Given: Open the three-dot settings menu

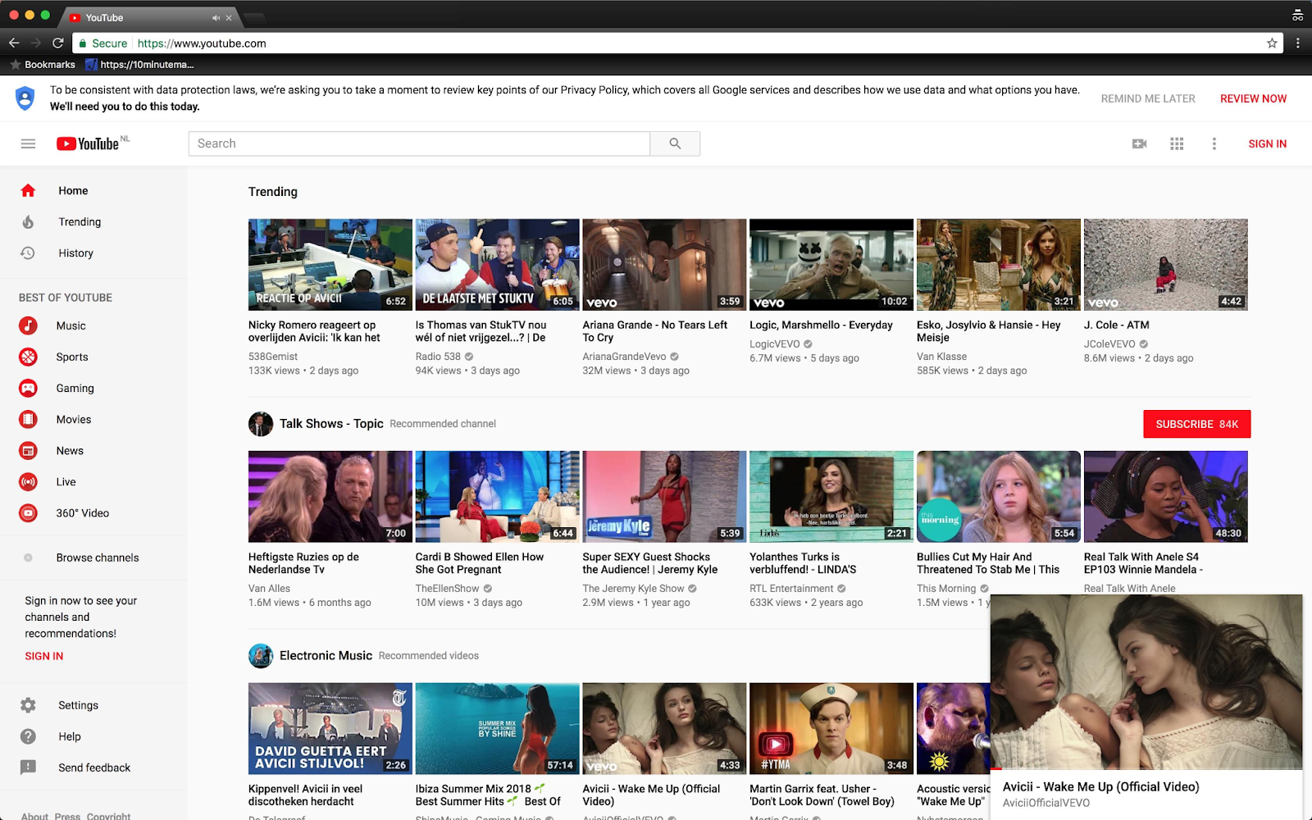Looking at the screenshot, I should pos(1214,143).
